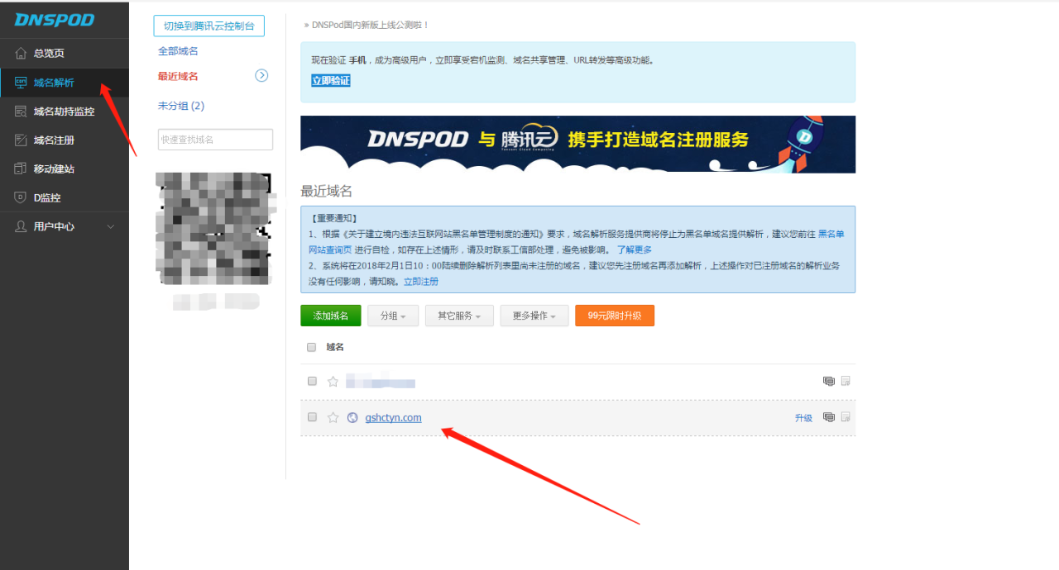Focus the 快速查找域名 search field
Image resolution: width=1059 pixels, height=570 pixels.
coord(215,140)
